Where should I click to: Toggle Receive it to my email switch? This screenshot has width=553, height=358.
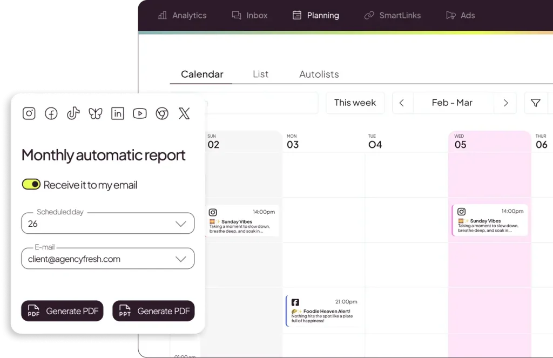[31, 185]
